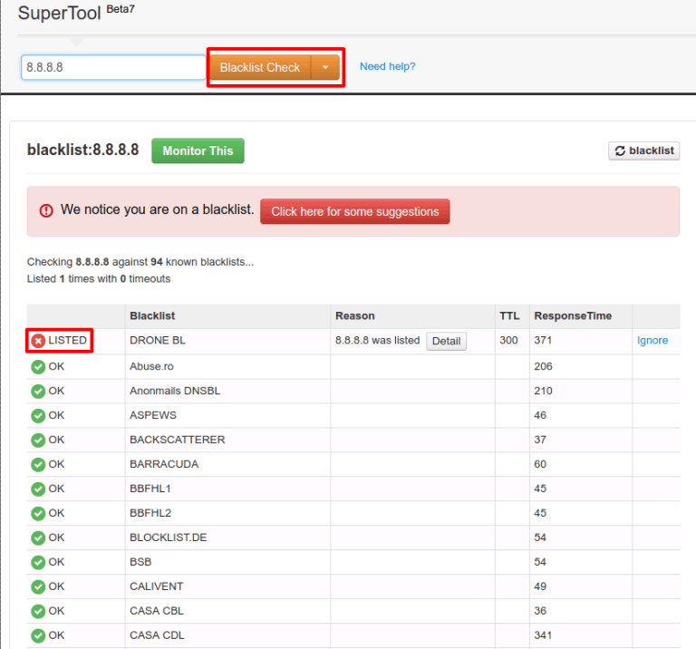
Task: Focus the 8.8.8.8 lookup input field
Action: click(x=113, y=67)
